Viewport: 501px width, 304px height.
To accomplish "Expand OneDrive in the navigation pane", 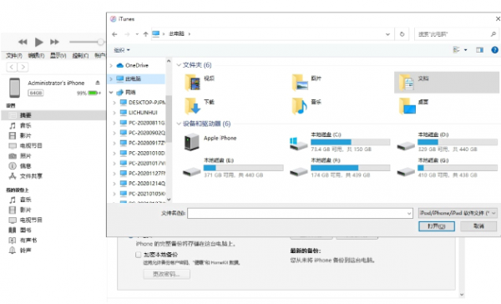I will 111,65.
